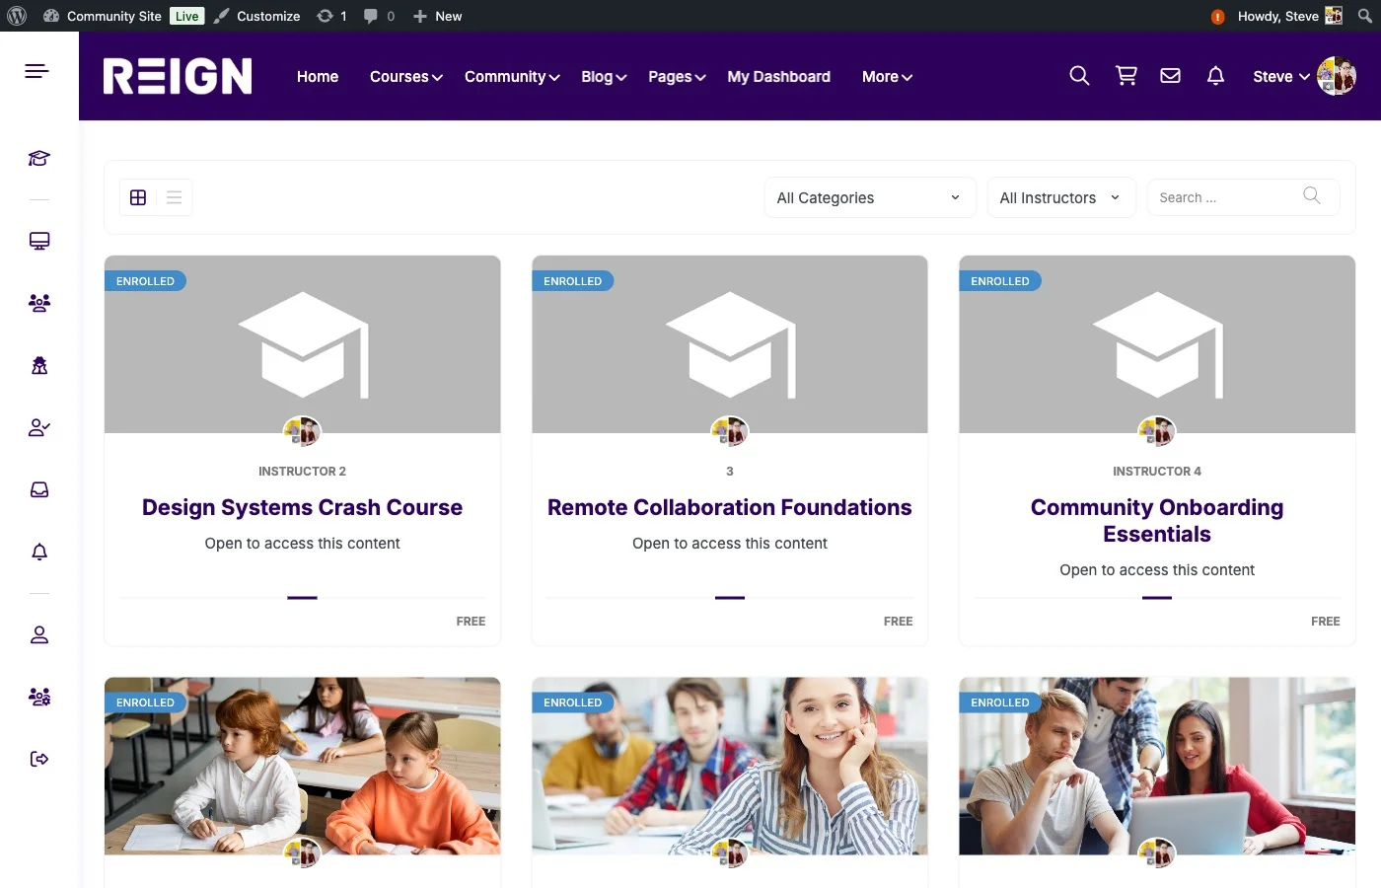Expand the More menu
This screenshot has width=1381, height=888.
pyautogui.click(x=887, y=76)
